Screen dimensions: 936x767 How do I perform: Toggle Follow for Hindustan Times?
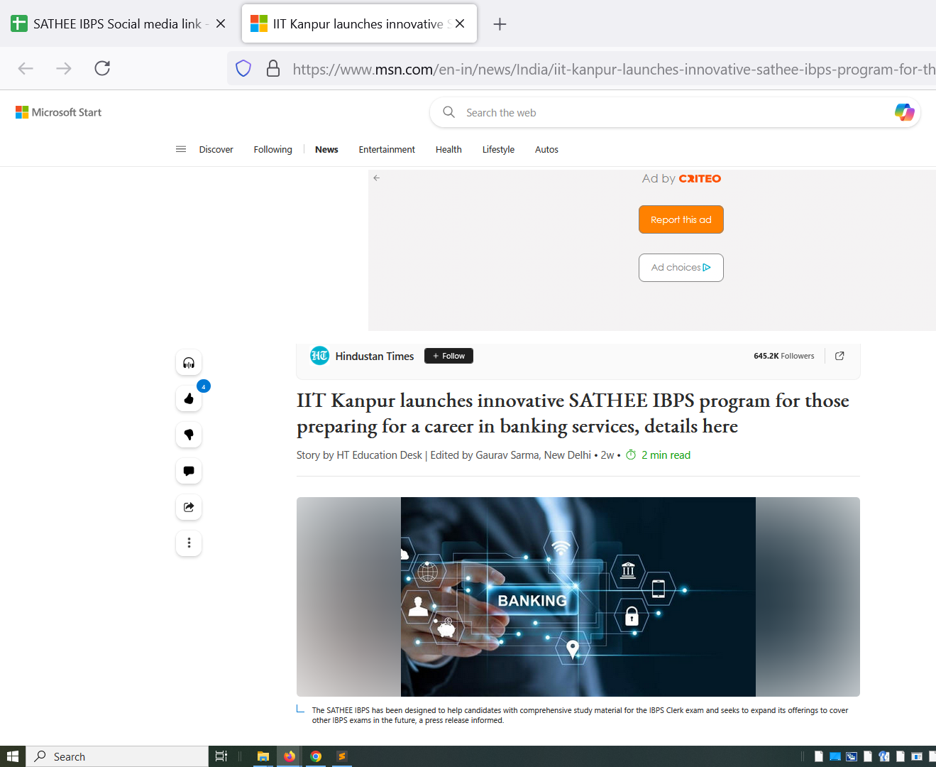[448, 356]
